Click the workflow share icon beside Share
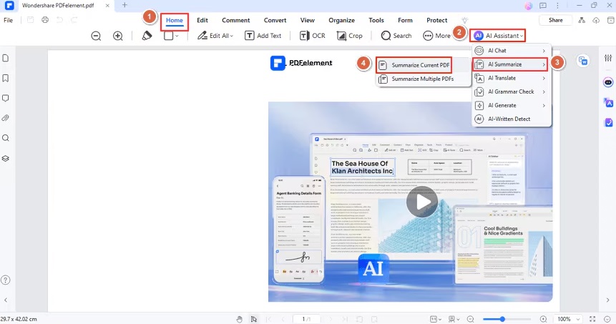The width and height of the screenshot is (616, 324). [582, 21]
